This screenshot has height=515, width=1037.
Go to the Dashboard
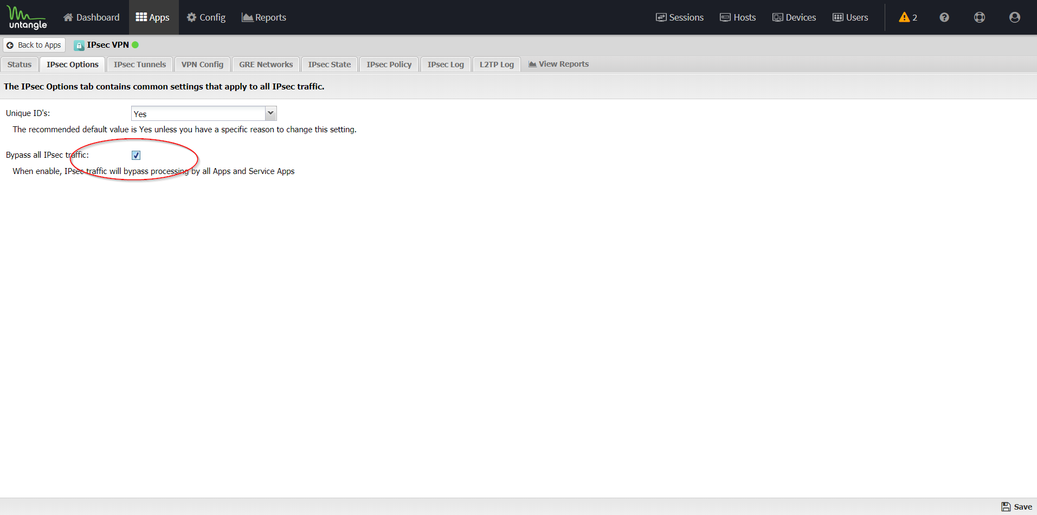point(91,17)
